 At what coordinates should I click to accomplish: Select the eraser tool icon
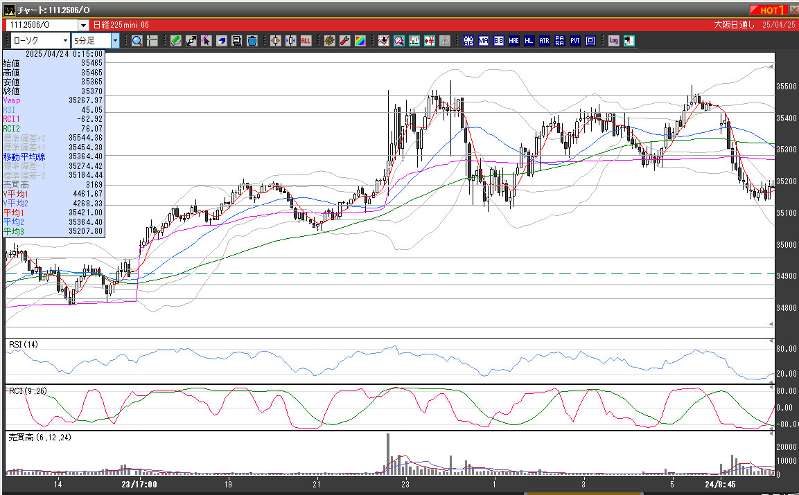(221, 41)
